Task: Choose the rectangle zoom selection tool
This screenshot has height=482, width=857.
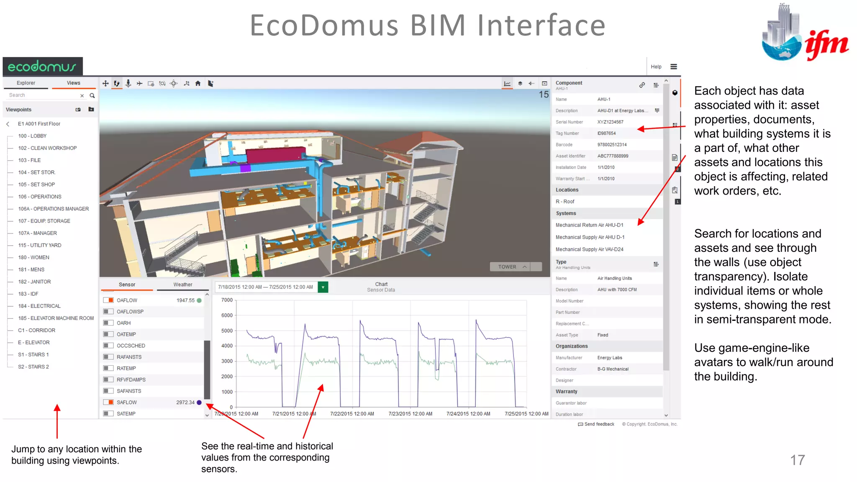Action: point(151,84)
